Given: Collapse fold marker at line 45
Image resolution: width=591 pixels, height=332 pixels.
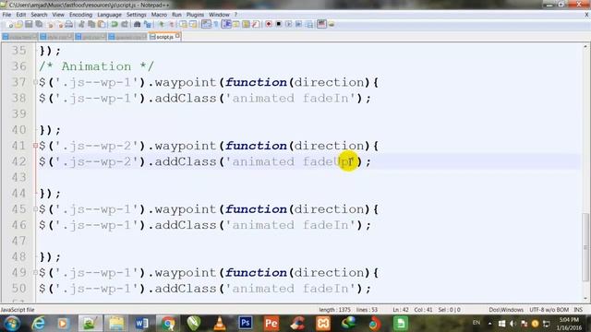Looking at the screenshot, I should (35, 209).
